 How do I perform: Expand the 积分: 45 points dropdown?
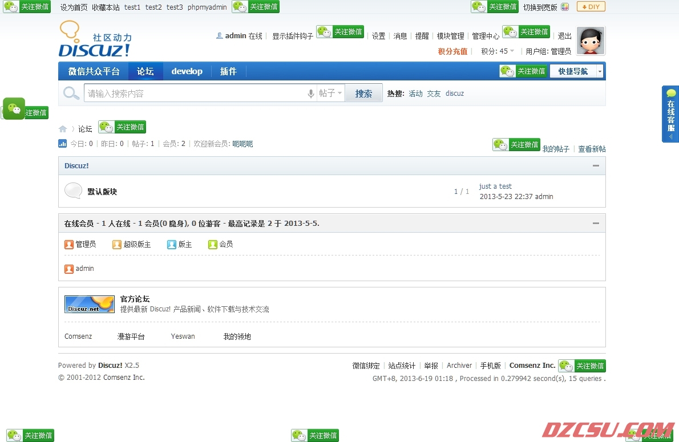point(498,51)
